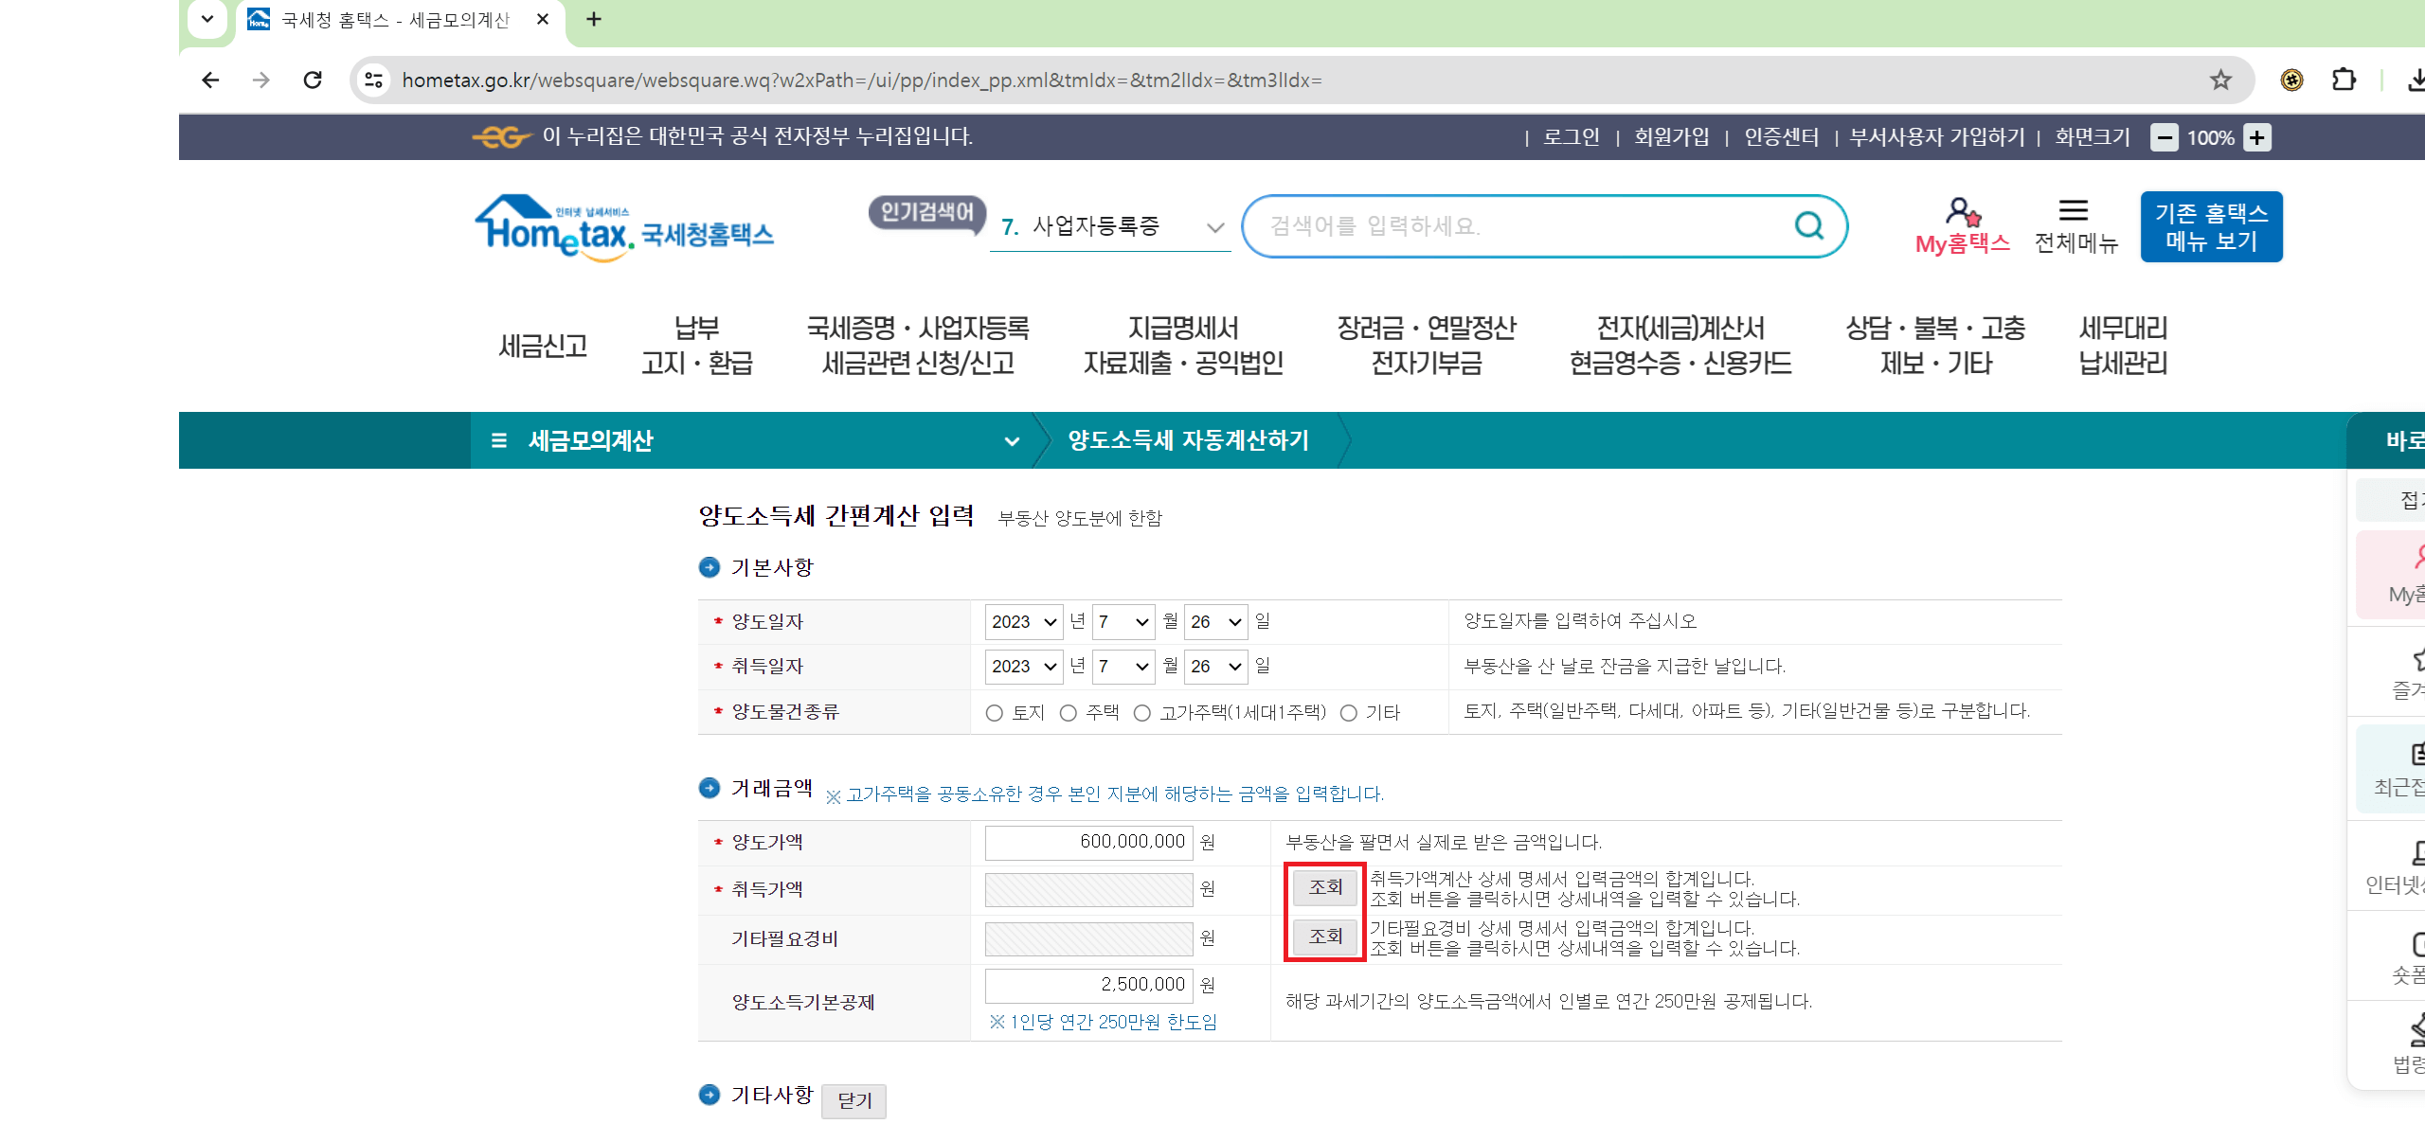Screen dimensions: 2425x1124
Task: Open My홈택스 user icon
Action: [x=1962, y=212]
